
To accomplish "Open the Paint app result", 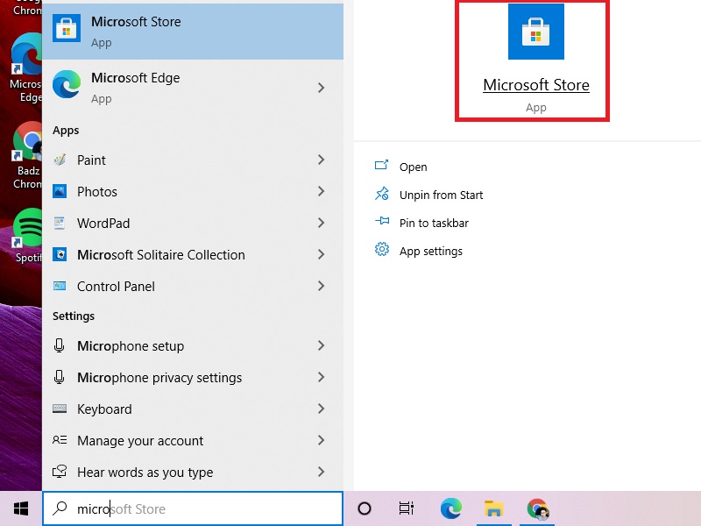I will (193, 160).
